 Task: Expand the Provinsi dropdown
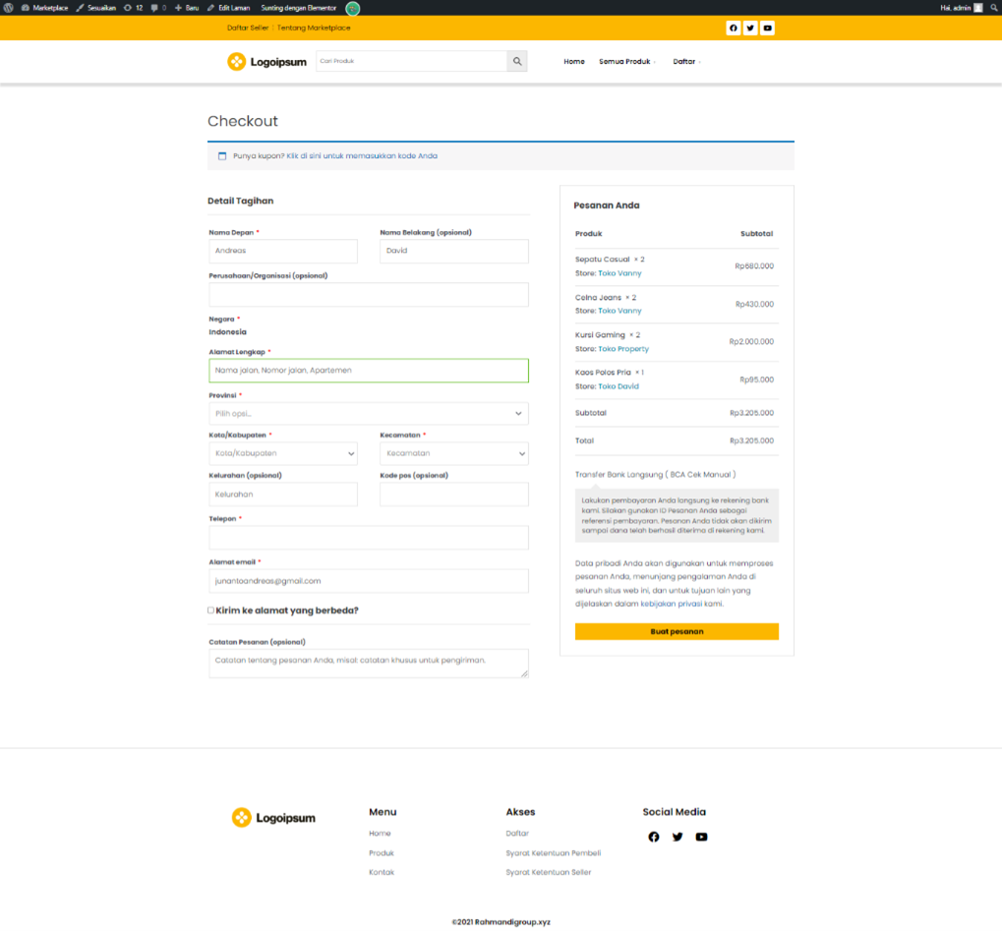[368, 414]
